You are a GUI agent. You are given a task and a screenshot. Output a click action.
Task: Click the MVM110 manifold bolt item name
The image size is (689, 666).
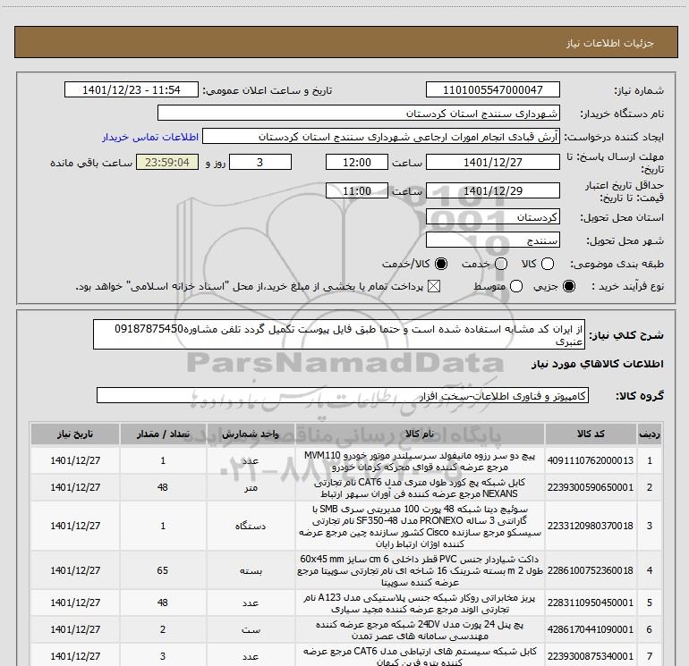(x=420, y=461)
